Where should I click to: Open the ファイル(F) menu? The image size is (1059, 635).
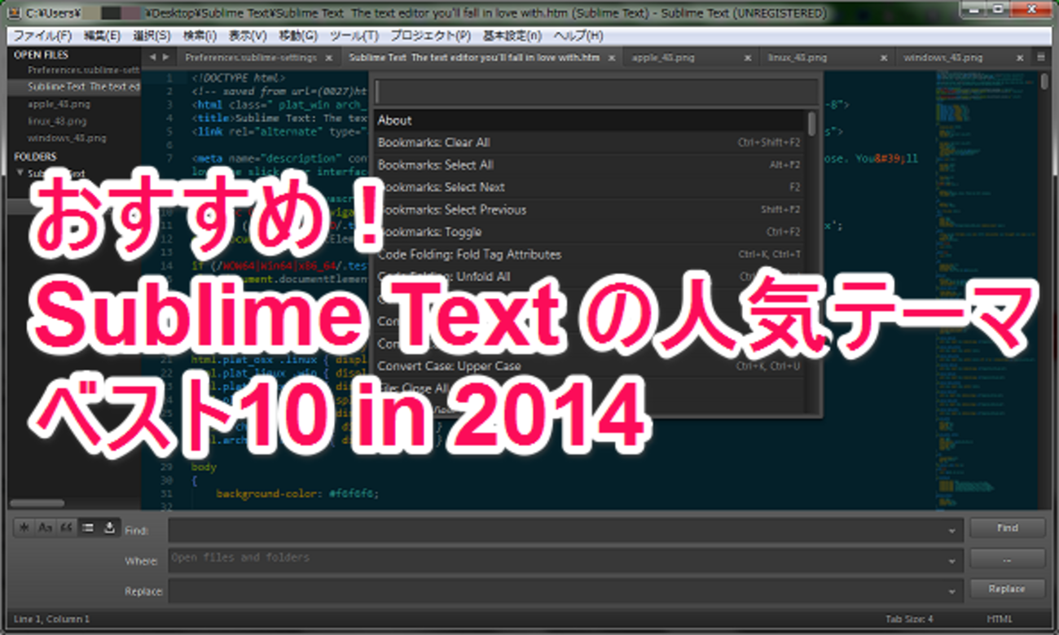click(x=42, y=36)
